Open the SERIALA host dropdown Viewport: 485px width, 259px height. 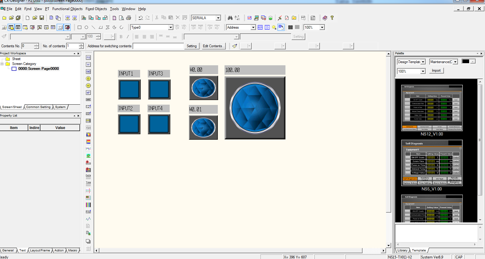click(218, 18)
